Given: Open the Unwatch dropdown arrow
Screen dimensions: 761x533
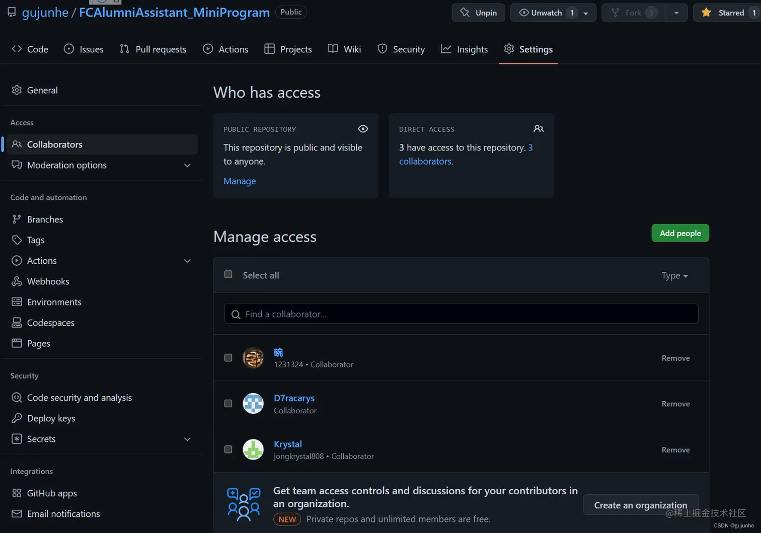Looking at the screenshot, I should 586,13.
